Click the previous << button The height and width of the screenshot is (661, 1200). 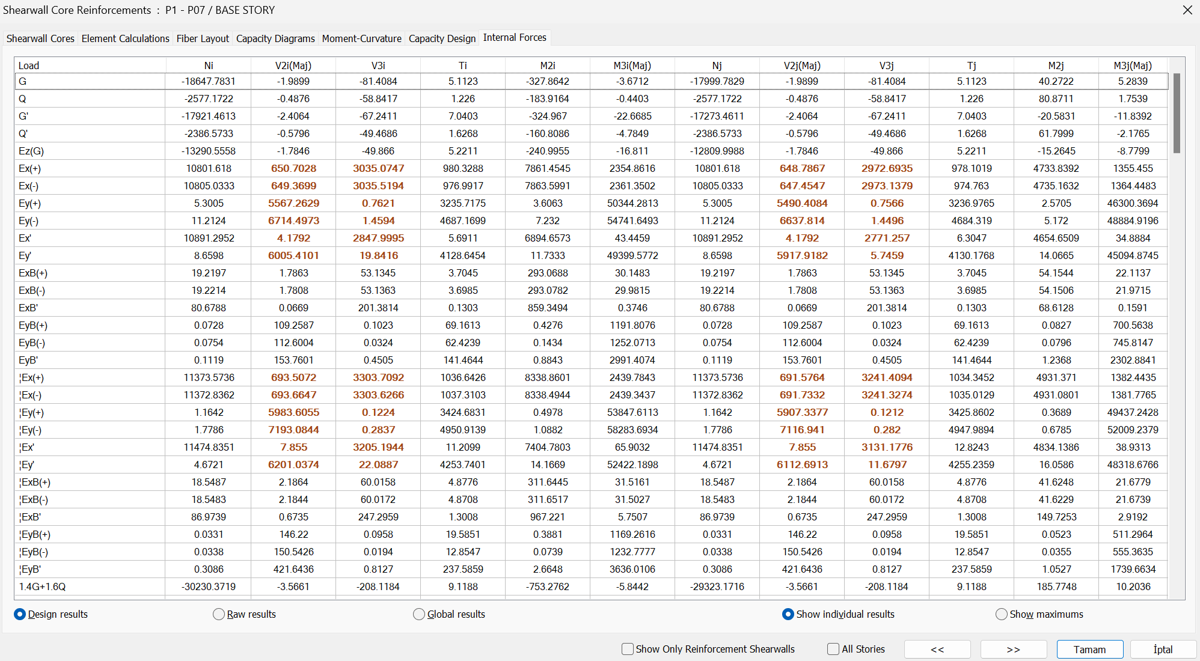937,650
